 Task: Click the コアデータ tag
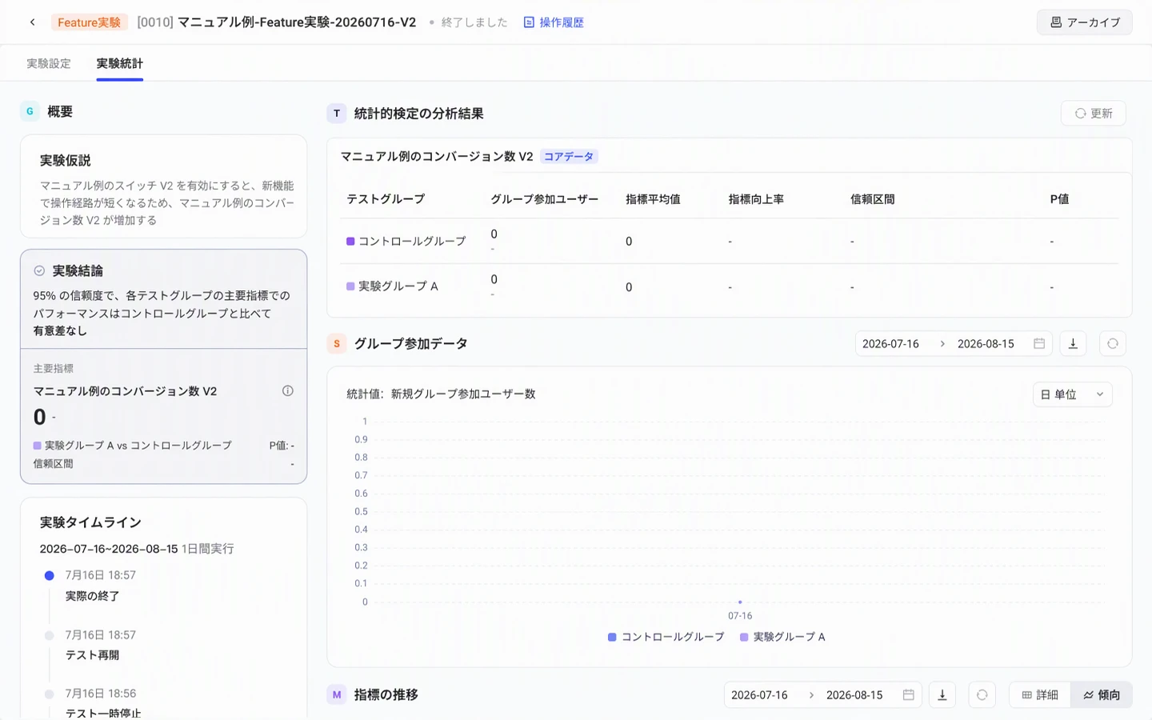pos(569,157)
